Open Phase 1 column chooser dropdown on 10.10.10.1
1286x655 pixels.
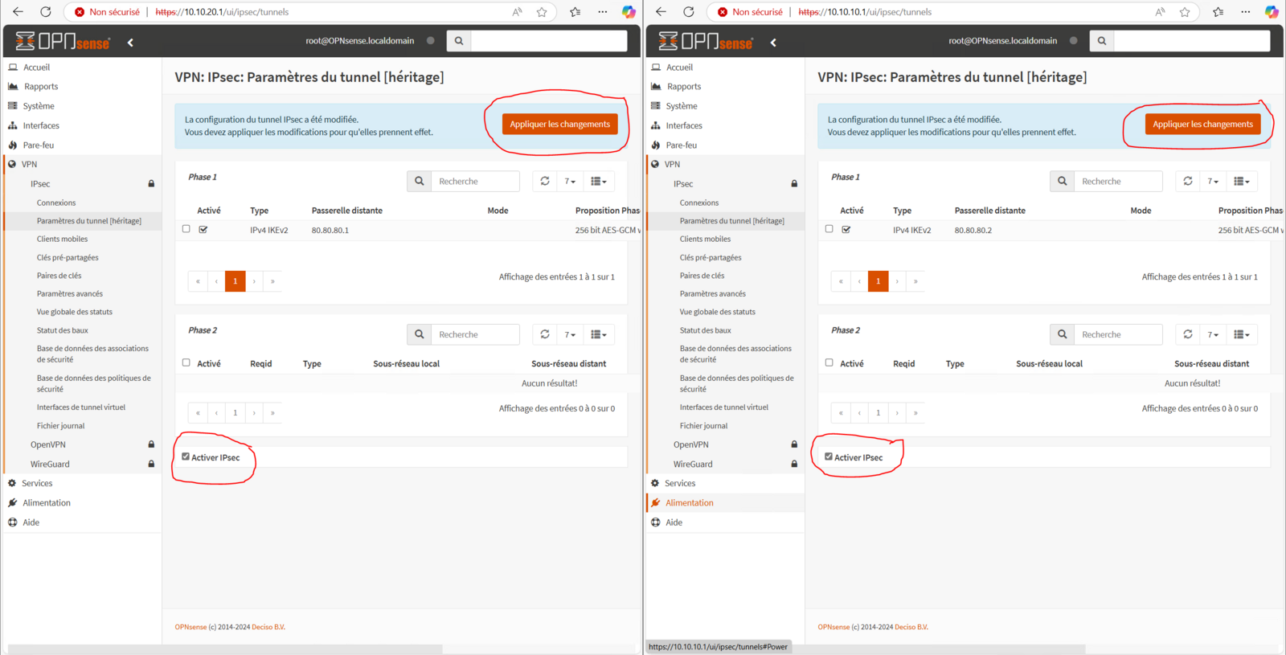(1241, 181)
